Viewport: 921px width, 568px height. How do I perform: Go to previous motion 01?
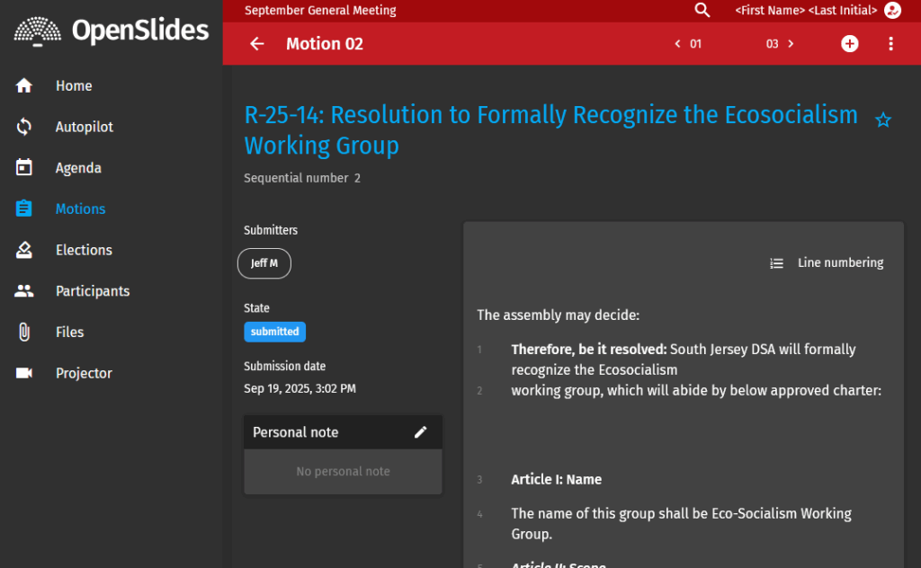point(688,44)
